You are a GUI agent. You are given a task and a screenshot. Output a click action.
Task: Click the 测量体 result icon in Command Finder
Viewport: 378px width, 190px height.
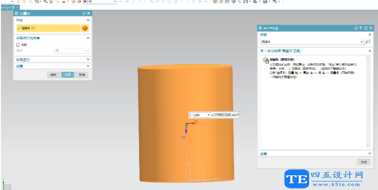pyautogui.click(x=266, y=60)
